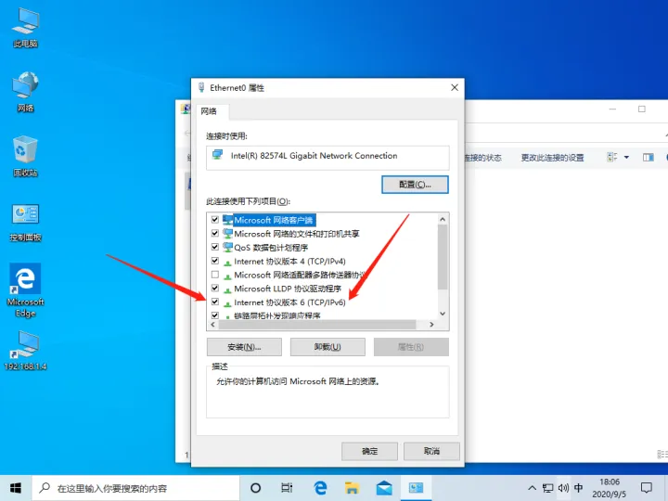This screenshot has height=501, width=668.
Task: Select the 回收站 recycle bin icon
Action: tap(26, 156)
